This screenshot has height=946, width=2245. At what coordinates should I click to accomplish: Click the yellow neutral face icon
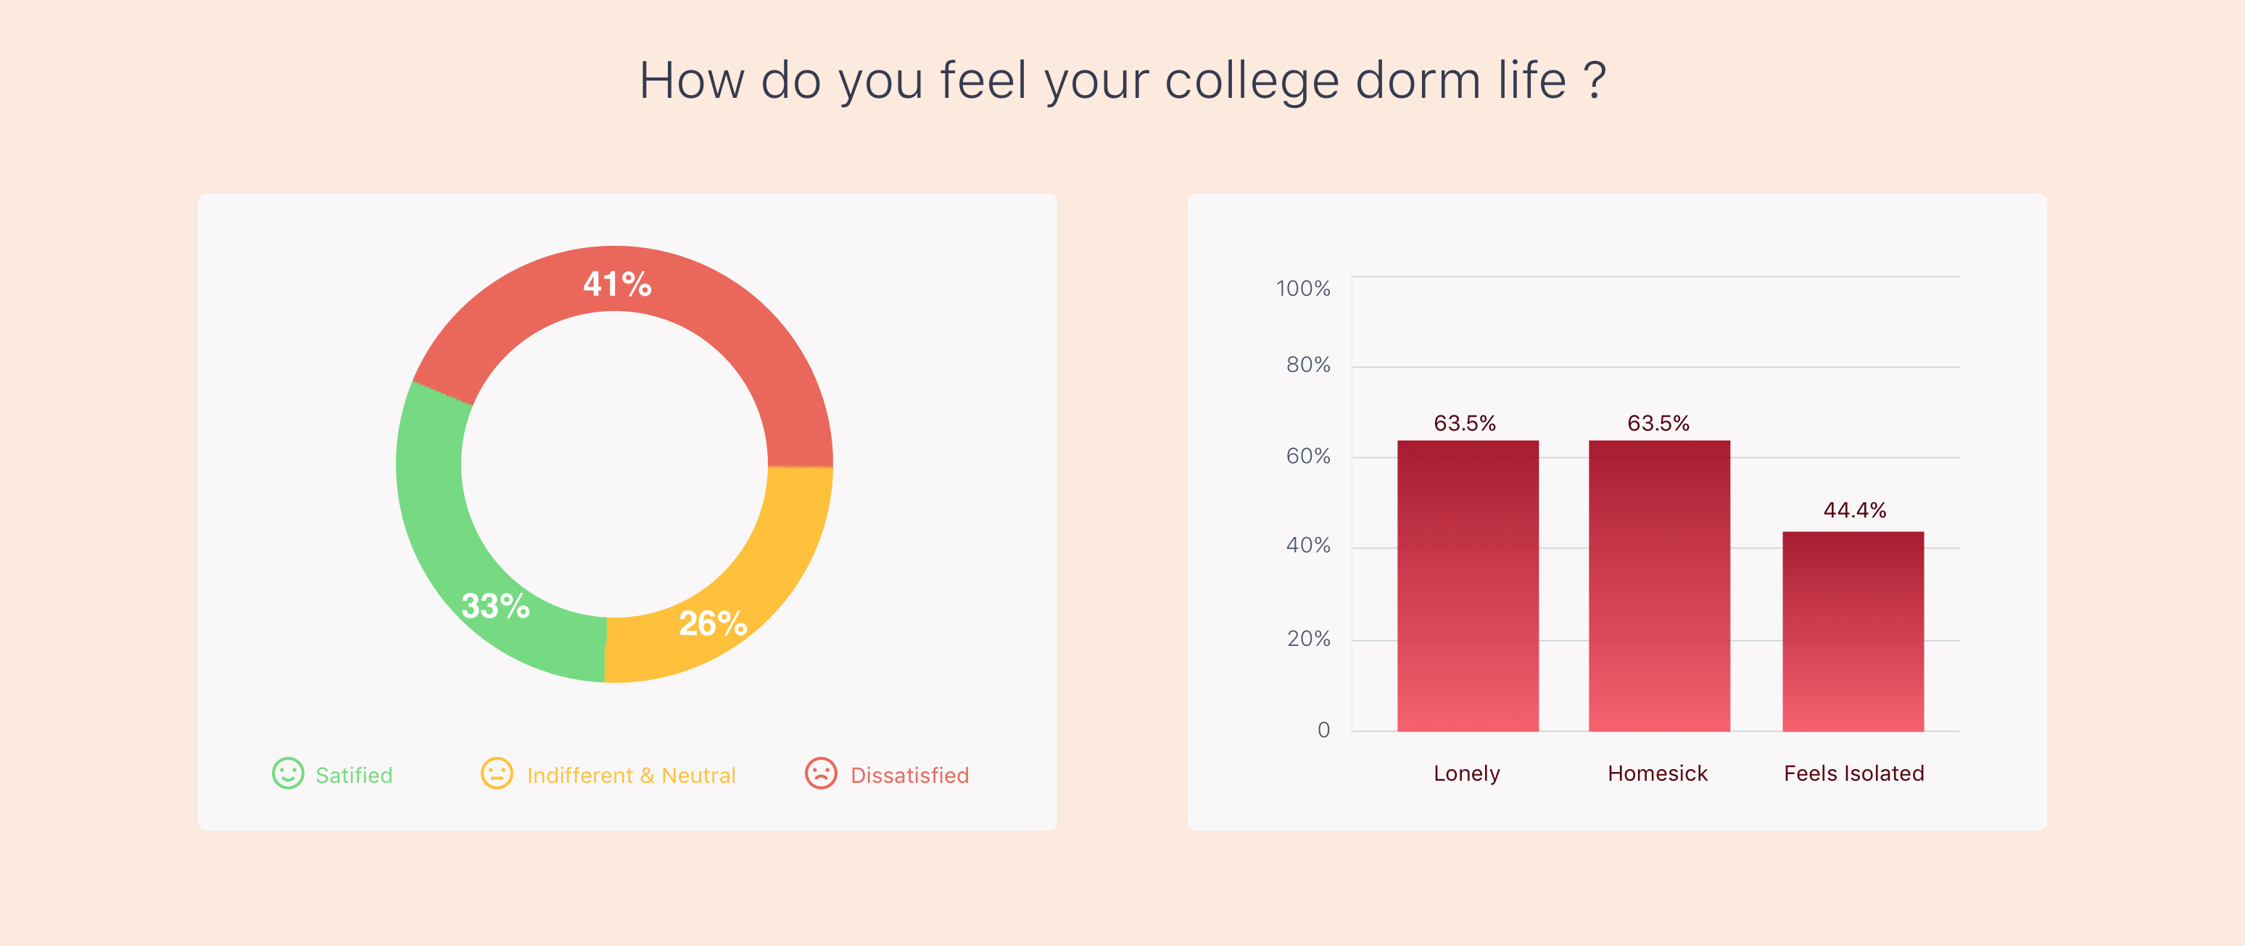497,773
